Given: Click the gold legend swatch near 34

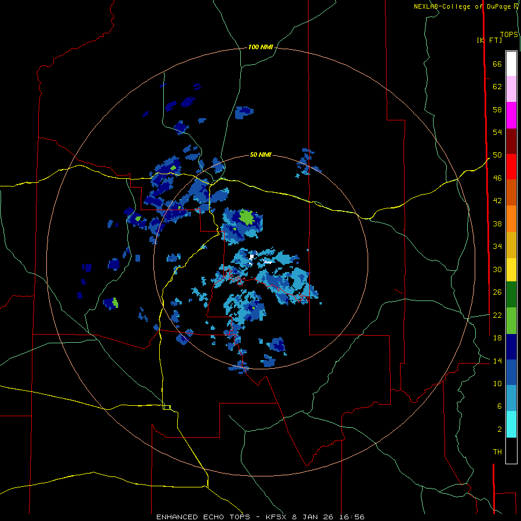Looking at the screenshot, I should point(511,245).
